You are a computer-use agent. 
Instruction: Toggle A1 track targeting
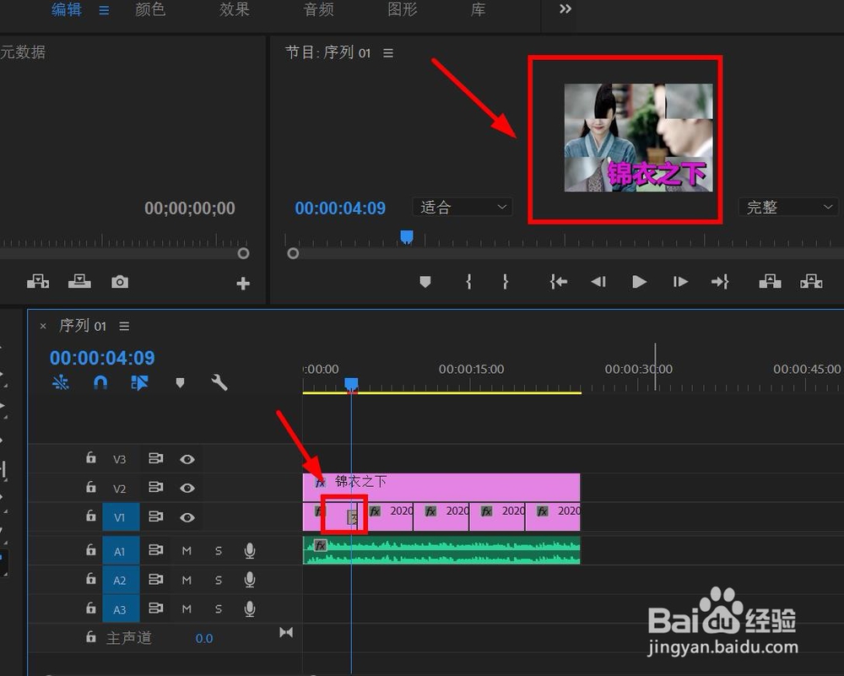pos(121,550)
